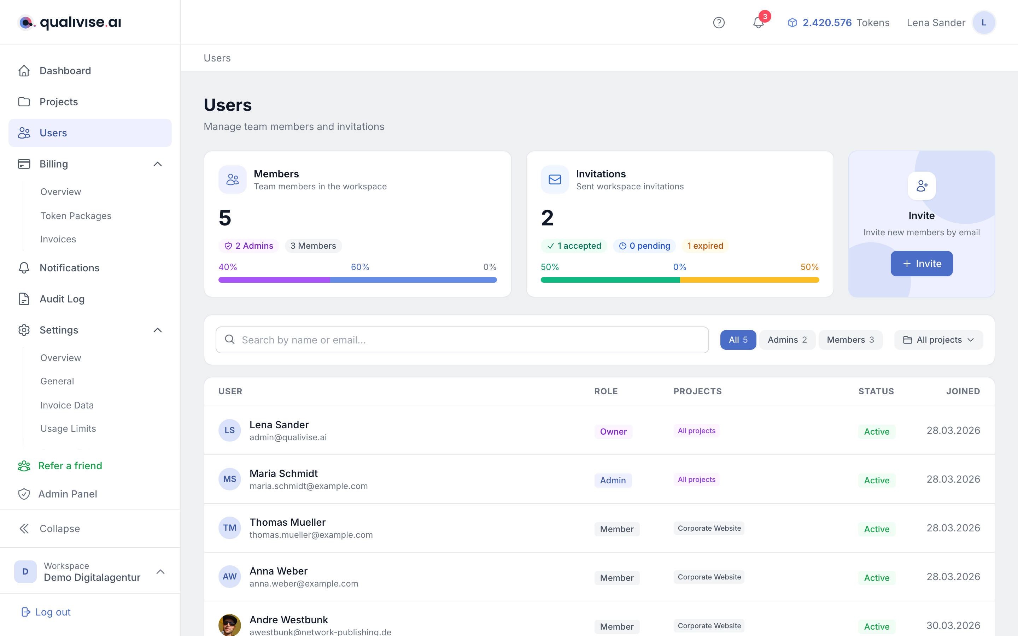This screenshot has height=636, width=1018.
Task: Click the token cube icon
Action: (792, 23)
